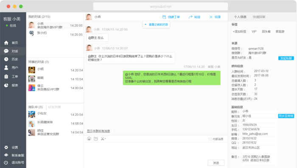Viewport: 297px width, 168px height.
Task: Select the 对话 chat bubble icon
Action: coord(6,51)
